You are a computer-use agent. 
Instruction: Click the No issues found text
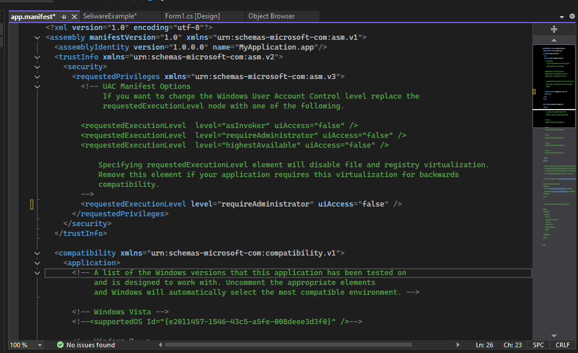click(x=90, y=345)
